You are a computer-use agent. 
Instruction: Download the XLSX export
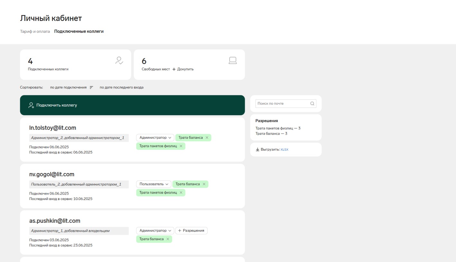pos(284,150)
